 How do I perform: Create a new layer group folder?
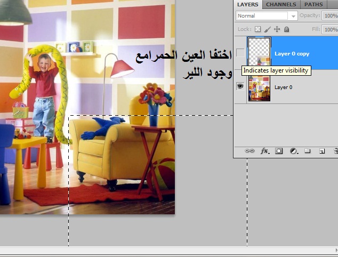tap(308, 151)
